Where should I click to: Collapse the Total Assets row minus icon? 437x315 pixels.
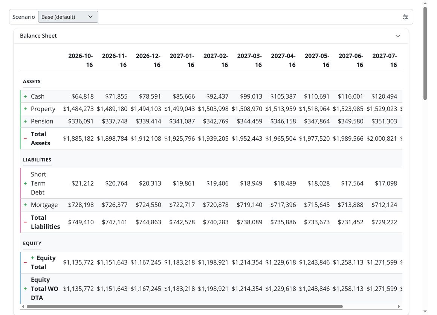25,139
